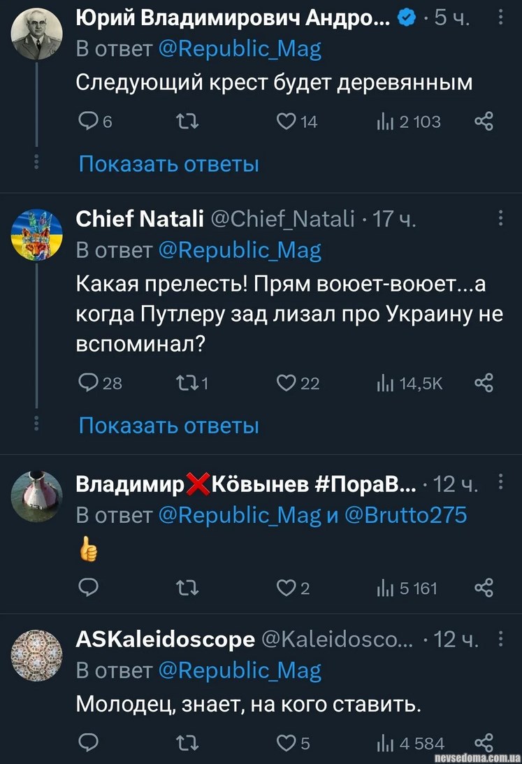Like Chief Natali's comment
The width and height of the screenshot is (522, 764).
pyautogui.click(x=285, y=383)
